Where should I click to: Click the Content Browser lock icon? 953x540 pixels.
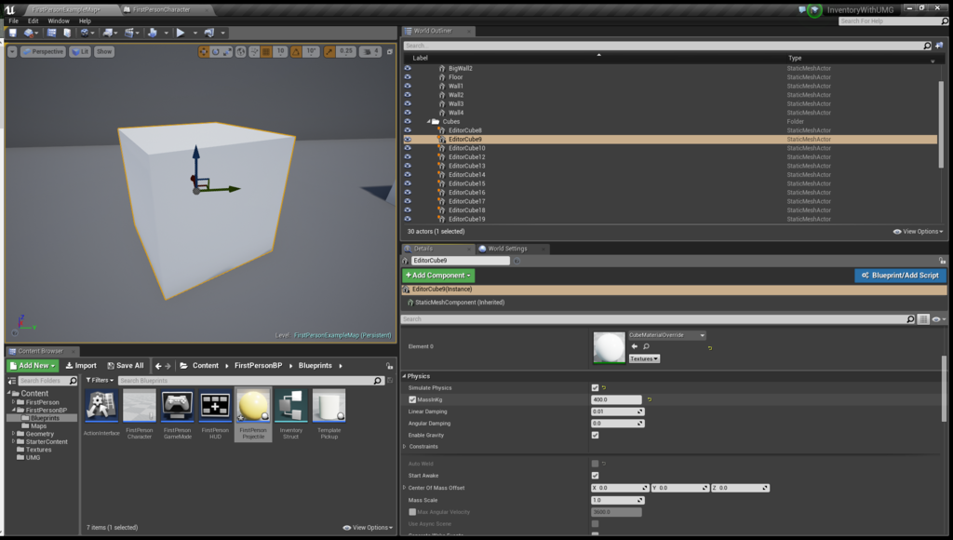click(x=389, y=366)
